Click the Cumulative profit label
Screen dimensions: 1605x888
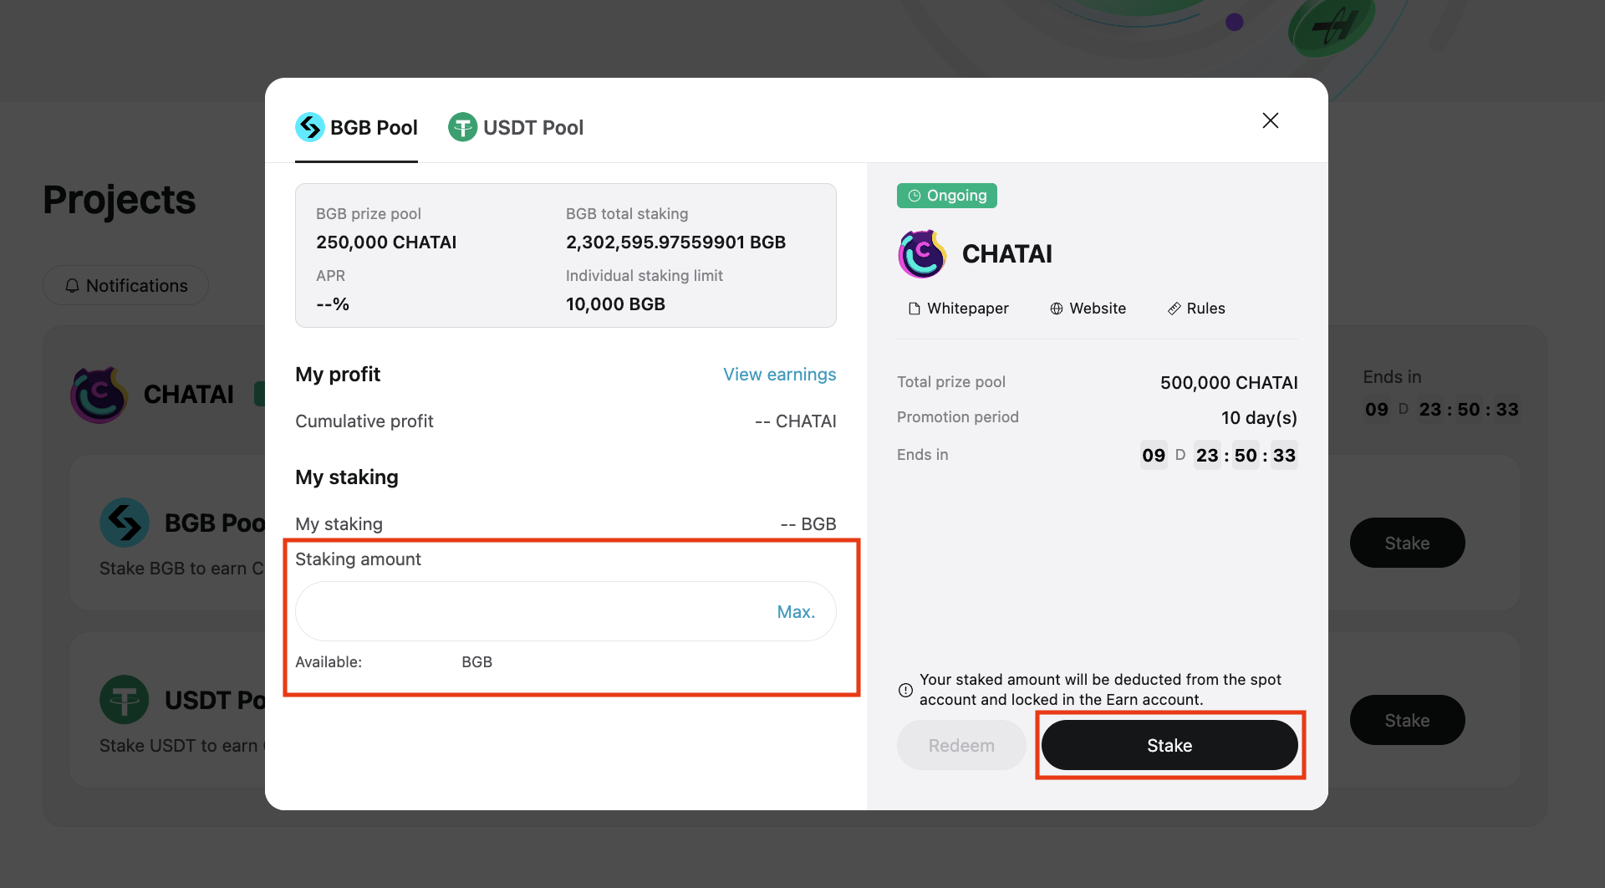tap(364, 421)
